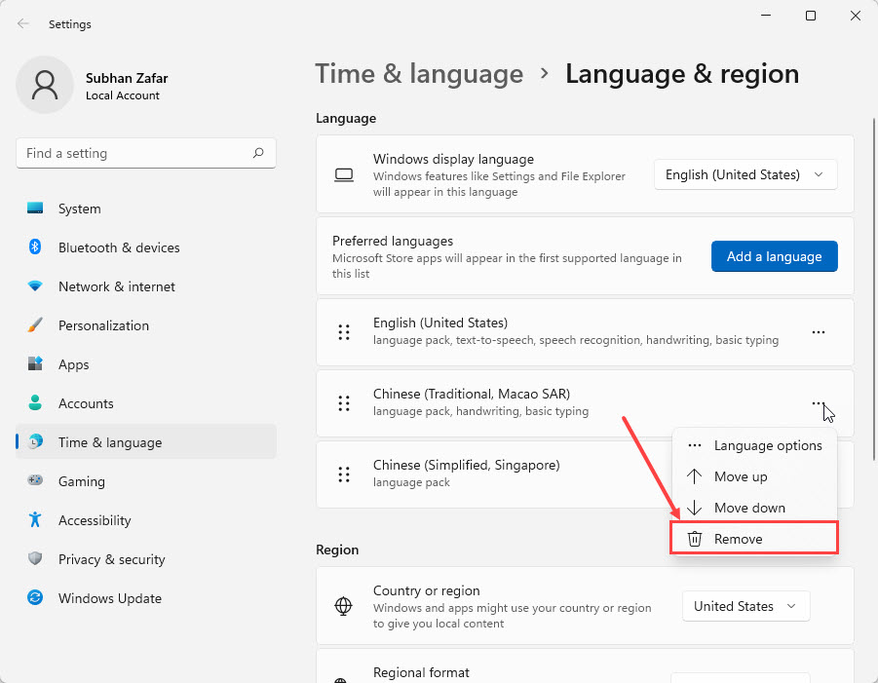Click the Country or region label
The width and height of the screenshot is (878, 683).
click(426, 590)
